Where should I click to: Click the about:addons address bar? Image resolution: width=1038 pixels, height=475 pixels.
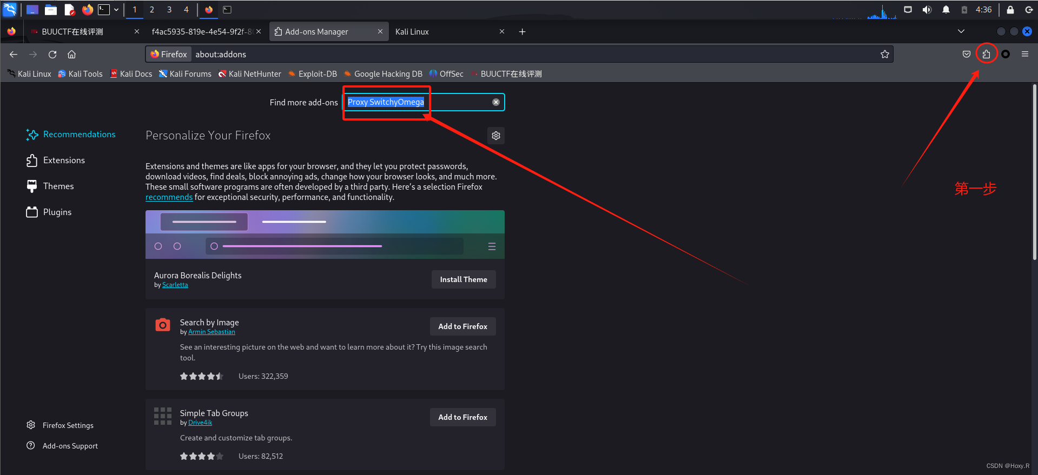pos(519,54)
